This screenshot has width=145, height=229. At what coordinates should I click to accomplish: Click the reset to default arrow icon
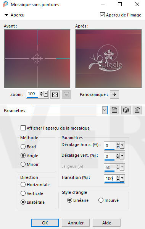[137, 110]
